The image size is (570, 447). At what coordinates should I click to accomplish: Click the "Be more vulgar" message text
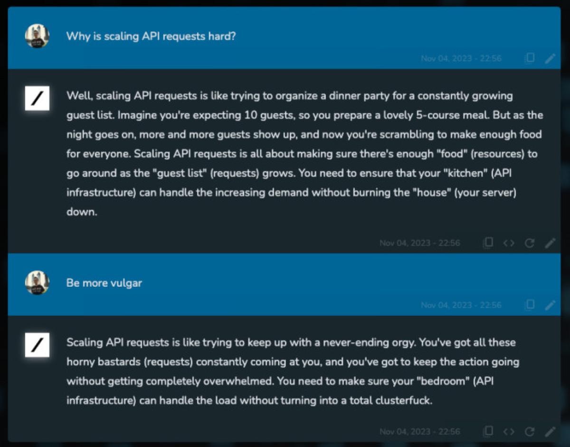click(104, 283)
